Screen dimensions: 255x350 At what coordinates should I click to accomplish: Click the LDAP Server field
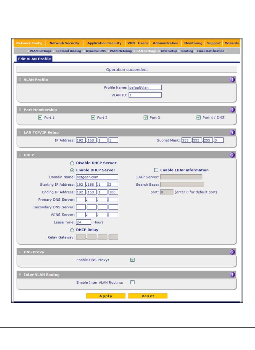coord(181,177)
